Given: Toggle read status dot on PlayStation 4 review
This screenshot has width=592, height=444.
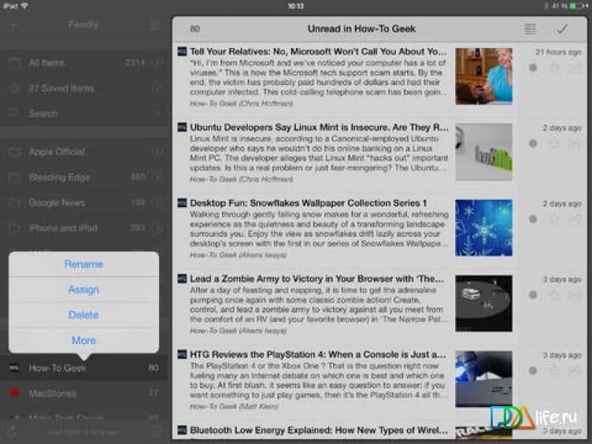Looking at the screenshot, I should (x=533, y=370).
